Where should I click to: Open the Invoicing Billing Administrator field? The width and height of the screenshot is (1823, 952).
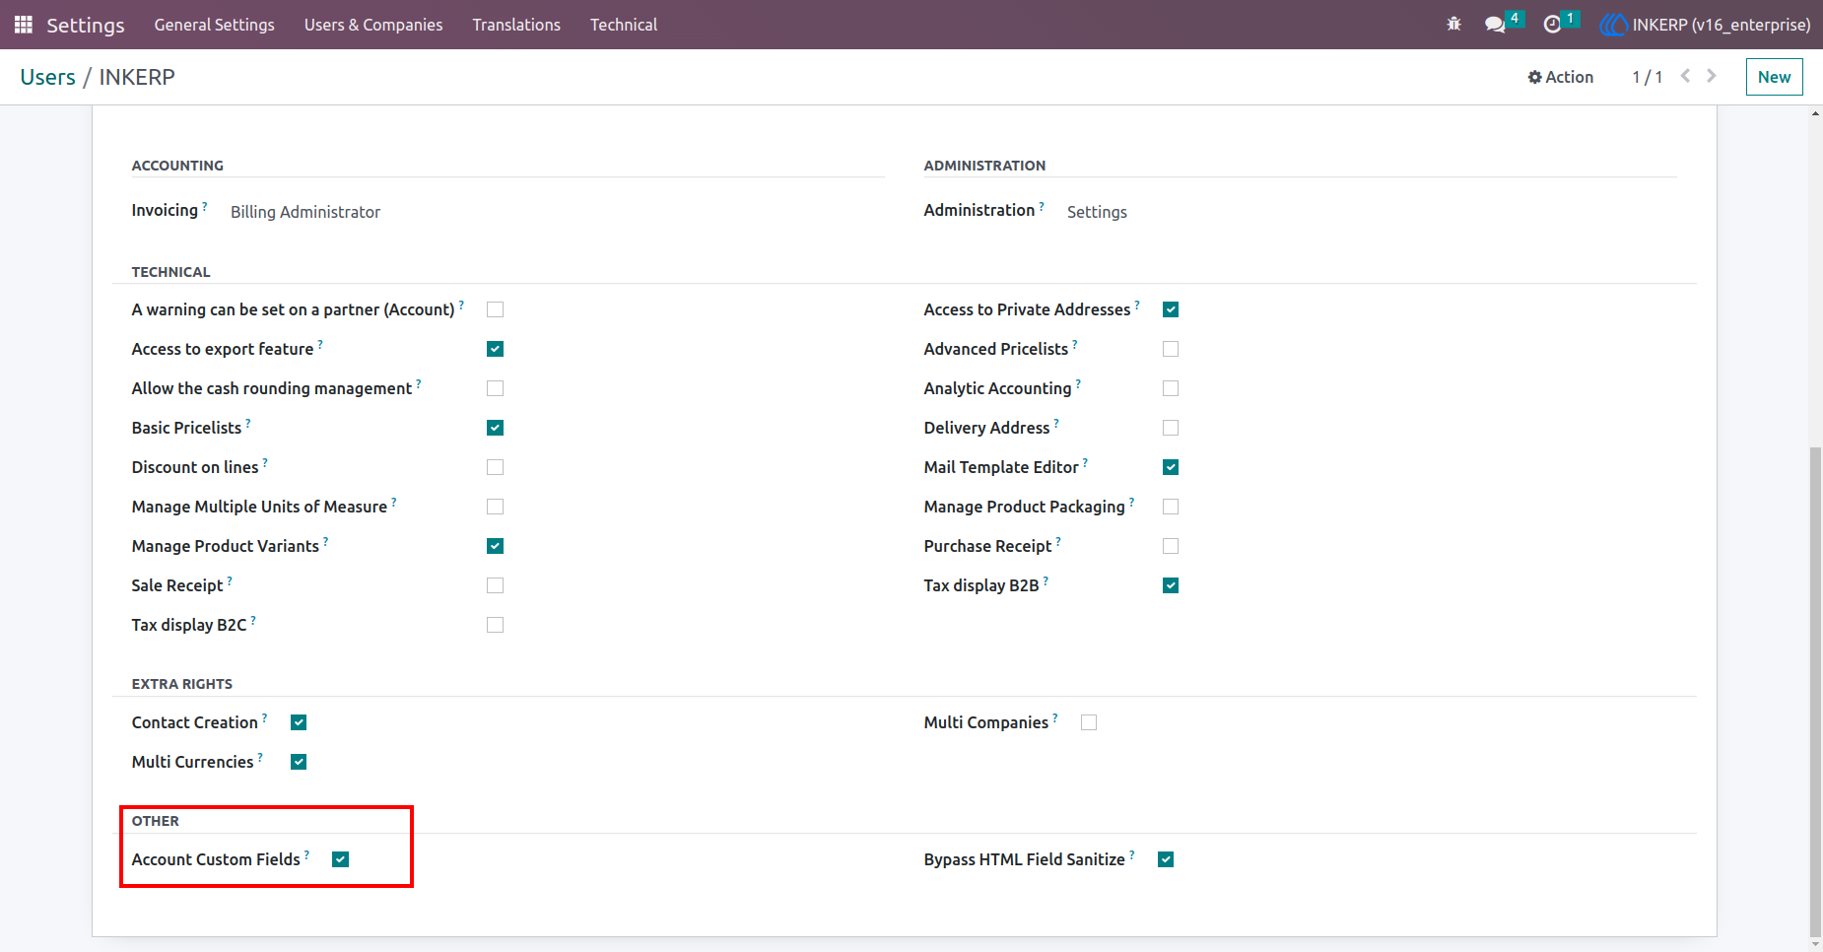[x=305, y=212]
